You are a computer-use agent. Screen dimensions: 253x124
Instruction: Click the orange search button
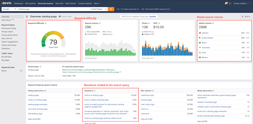tap(111, 9)
